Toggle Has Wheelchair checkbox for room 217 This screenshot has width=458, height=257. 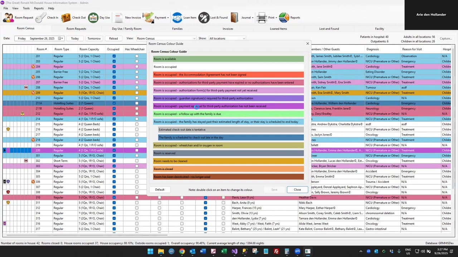137,135
